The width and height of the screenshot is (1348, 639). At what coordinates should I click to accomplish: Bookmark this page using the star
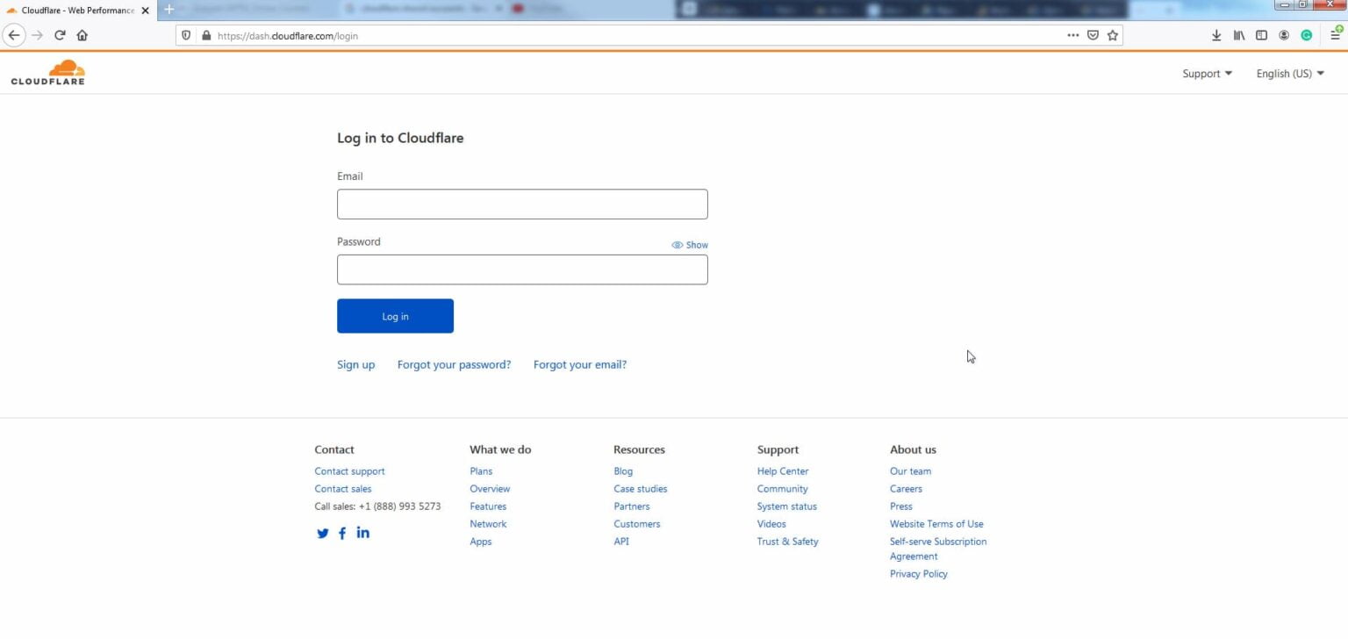click(1112, 35)
